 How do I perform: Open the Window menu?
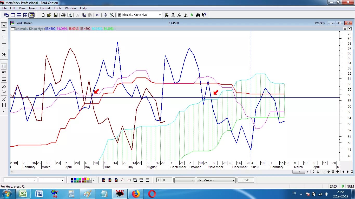pos(70,8)
